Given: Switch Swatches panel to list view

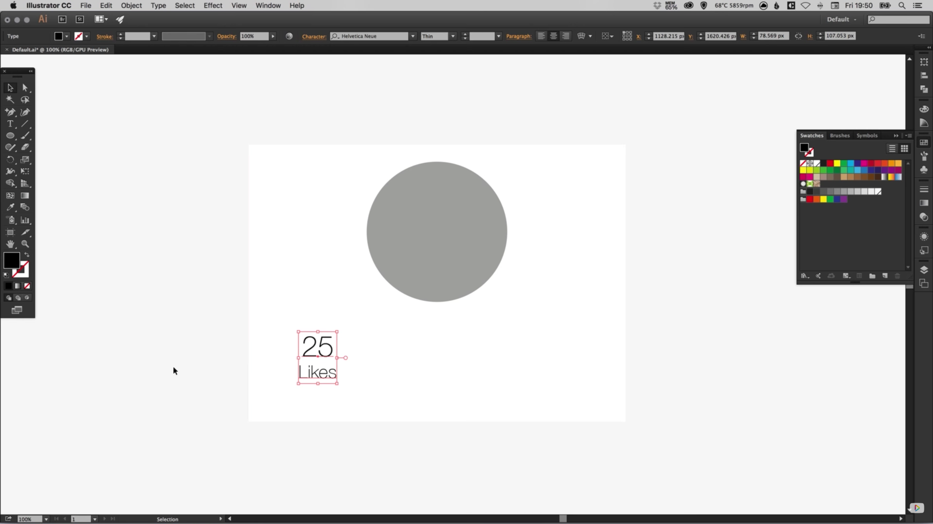Looking at the screenshot, I should coord(892,148).
